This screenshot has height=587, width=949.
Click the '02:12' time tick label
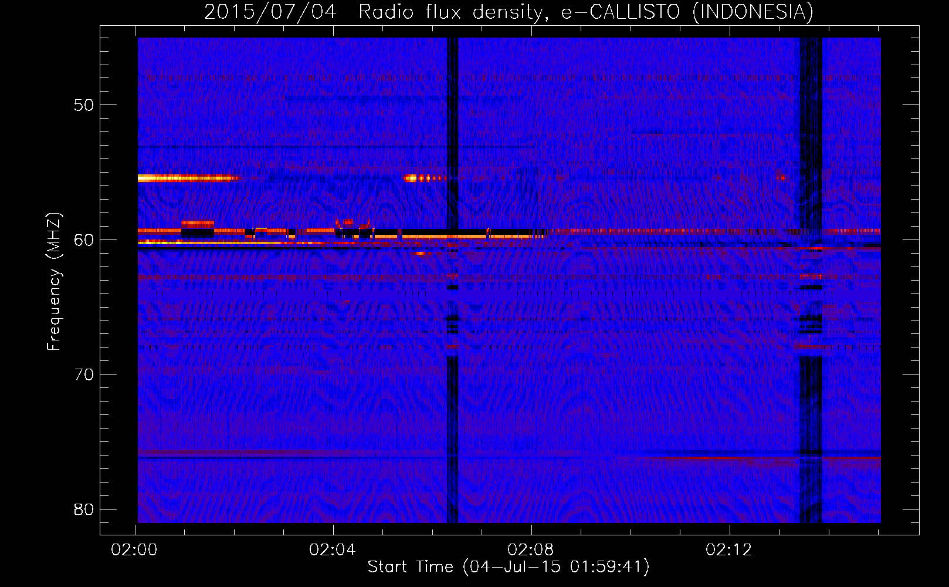729,550
